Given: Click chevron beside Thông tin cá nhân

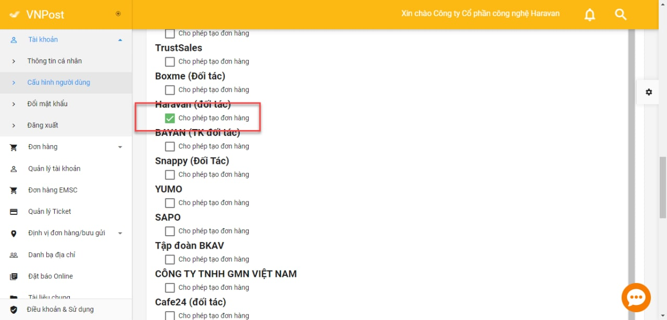Looking at the screenshot, I should tap(14, 61).
